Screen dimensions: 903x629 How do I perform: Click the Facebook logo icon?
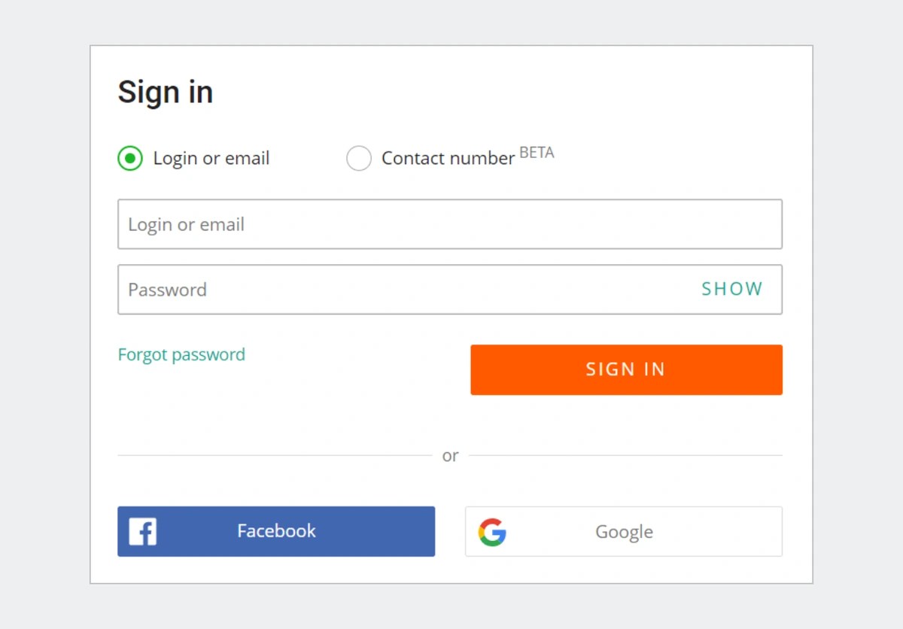[142, 531]
